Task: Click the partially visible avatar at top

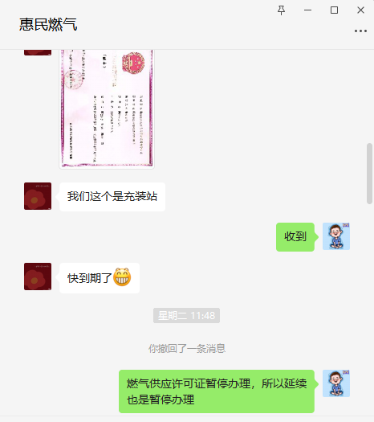Action: click(x=38, y=52)
